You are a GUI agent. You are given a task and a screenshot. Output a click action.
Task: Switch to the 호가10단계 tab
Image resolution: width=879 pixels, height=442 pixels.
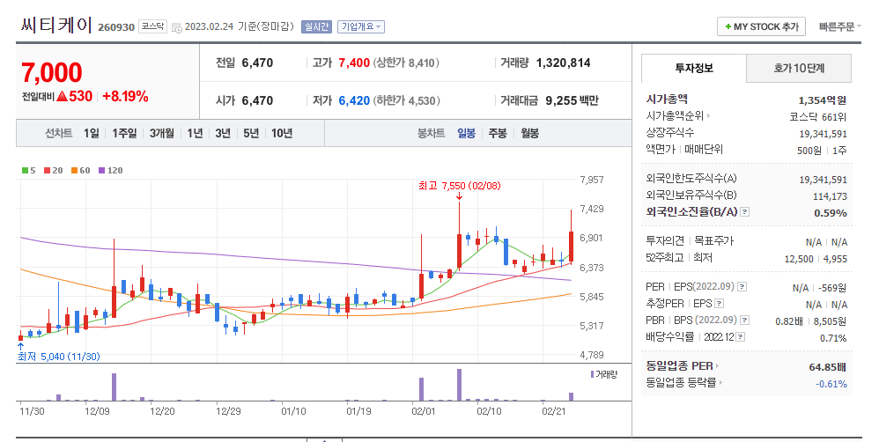pos(799,69)
